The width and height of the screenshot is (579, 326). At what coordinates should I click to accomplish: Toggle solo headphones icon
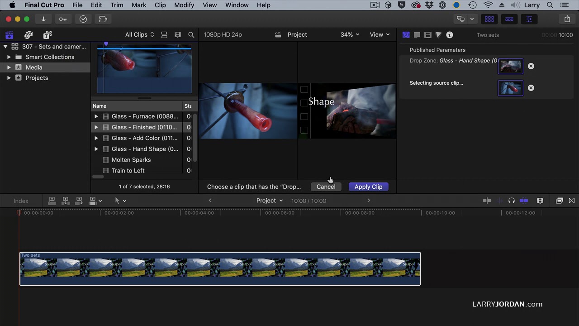tap(512, 201)
